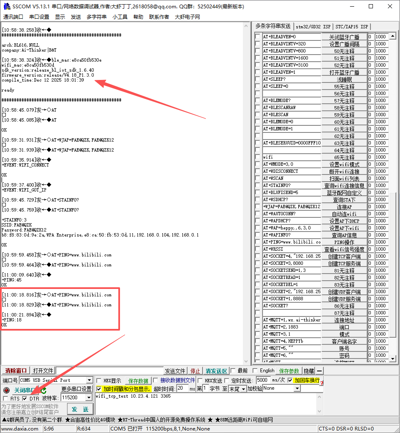Uncheck the DTR checkbox
This screenshot has height=433, width=400.
click(x=25, y=398)
